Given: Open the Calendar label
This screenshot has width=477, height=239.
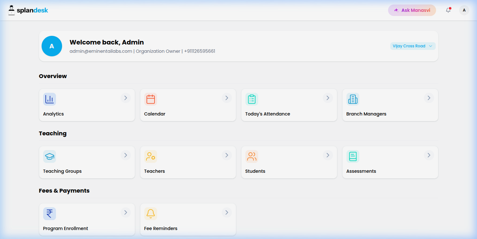Looking at the screenshot, I should pyautogui.click(x=155, y=114).
